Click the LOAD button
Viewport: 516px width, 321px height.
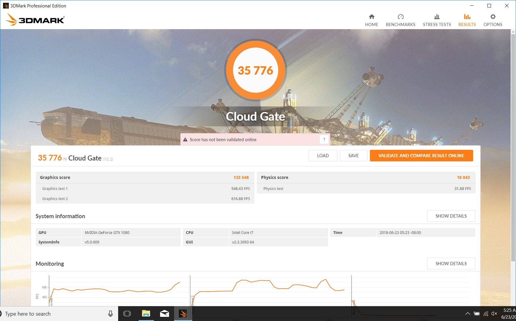tap(323, 156)
